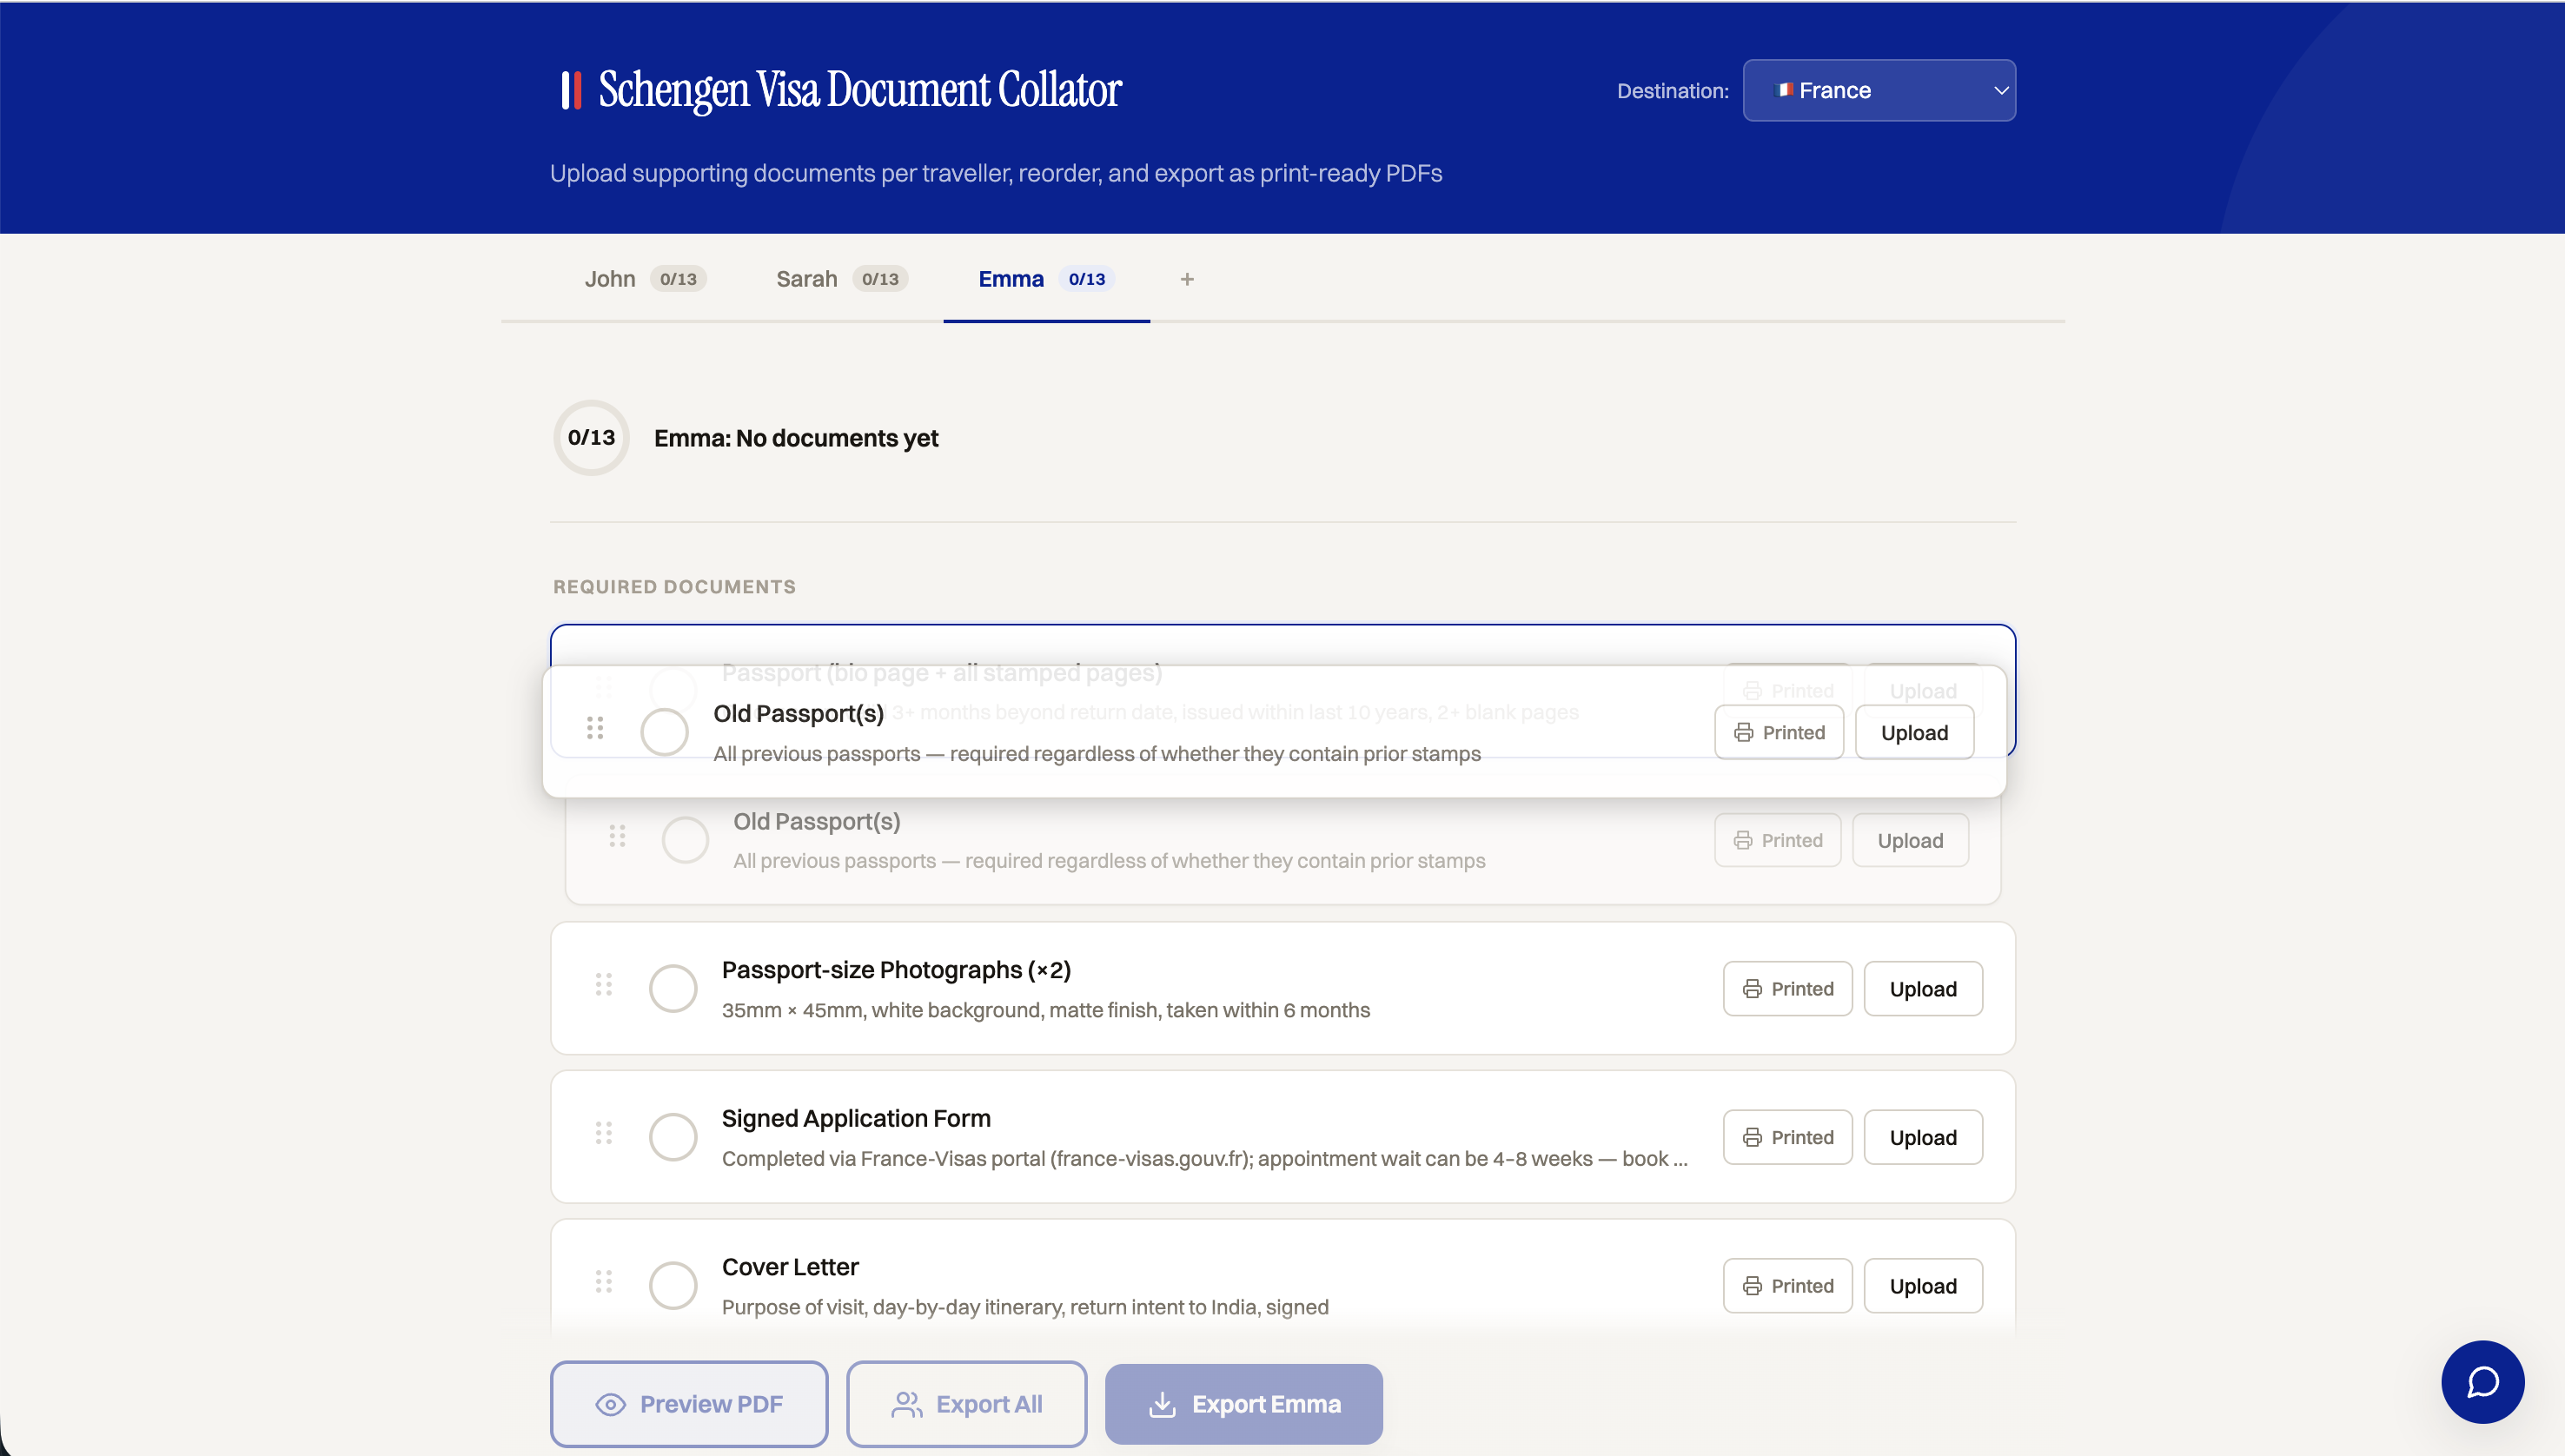Upload file for Cover Letter
Image resolution: width=2565 pixels, height=1456 pixels.
(x=1923, y=1286)
